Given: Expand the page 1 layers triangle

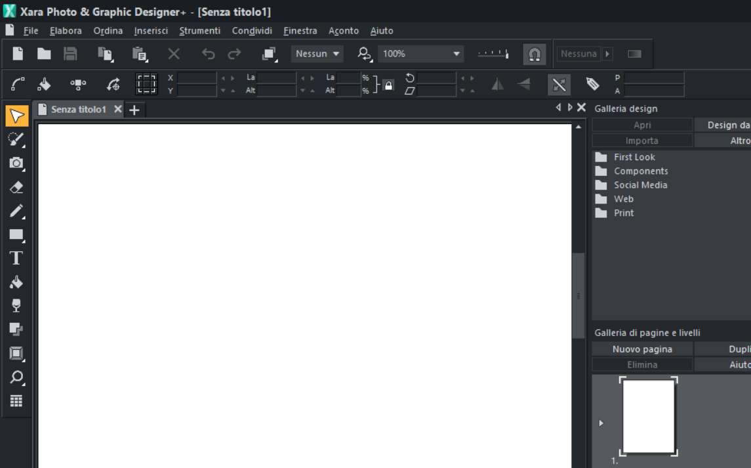Looking at the screenshot, I should 601,423.
